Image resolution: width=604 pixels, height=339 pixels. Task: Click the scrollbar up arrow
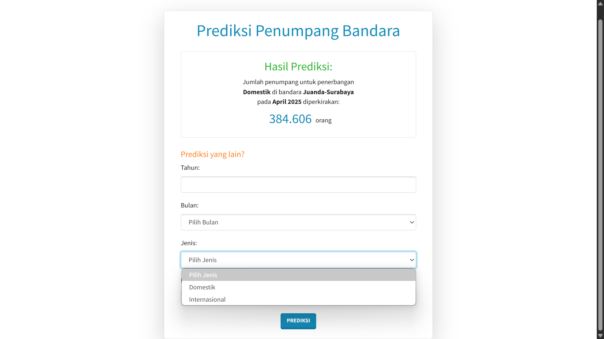[x=600, y=3]
